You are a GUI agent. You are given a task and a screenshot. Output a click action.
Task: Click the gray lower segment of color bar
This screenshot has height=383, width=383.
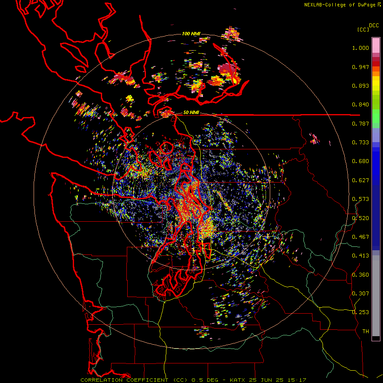376,298
